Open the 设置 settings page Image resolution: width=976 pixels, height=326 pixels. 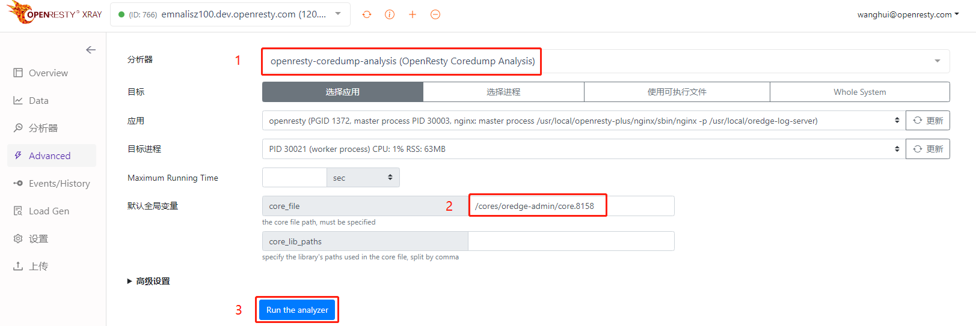[38, 238]
